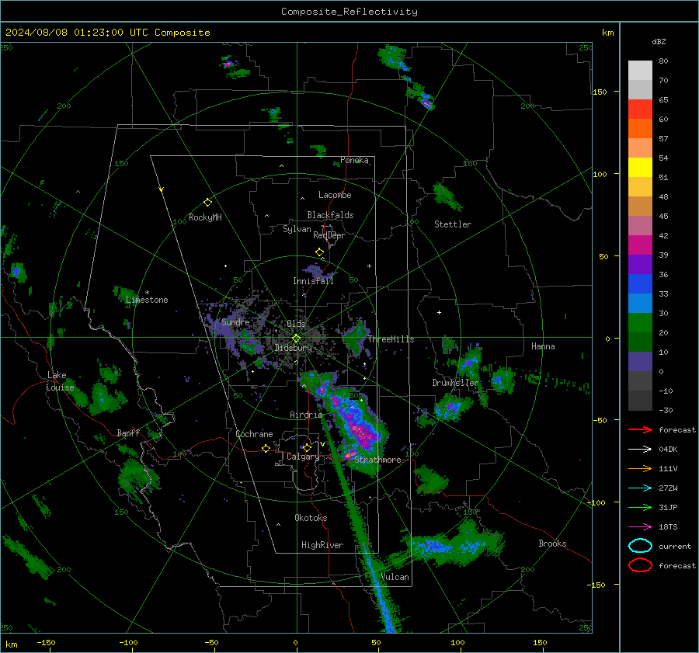Click the green 31JP arrow icon
The image size is (699, 653).
640,507
